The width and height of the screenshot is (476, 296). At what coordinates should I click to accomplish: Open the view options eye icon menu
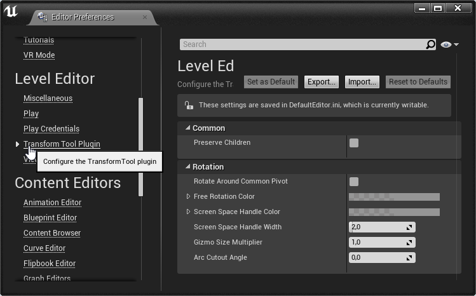pyautogui.click(x=449, y=44)
